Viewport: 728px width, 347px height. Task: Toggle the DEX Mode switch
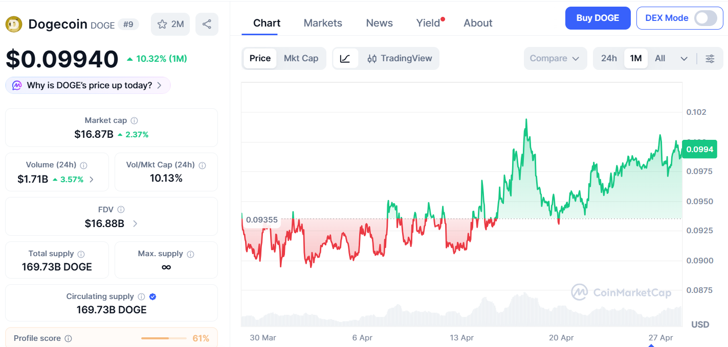tap(705, 18)
